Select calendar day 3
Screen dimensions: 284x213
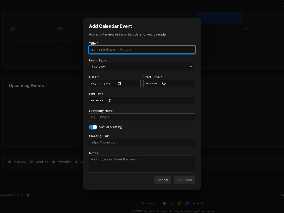point(246,29)
